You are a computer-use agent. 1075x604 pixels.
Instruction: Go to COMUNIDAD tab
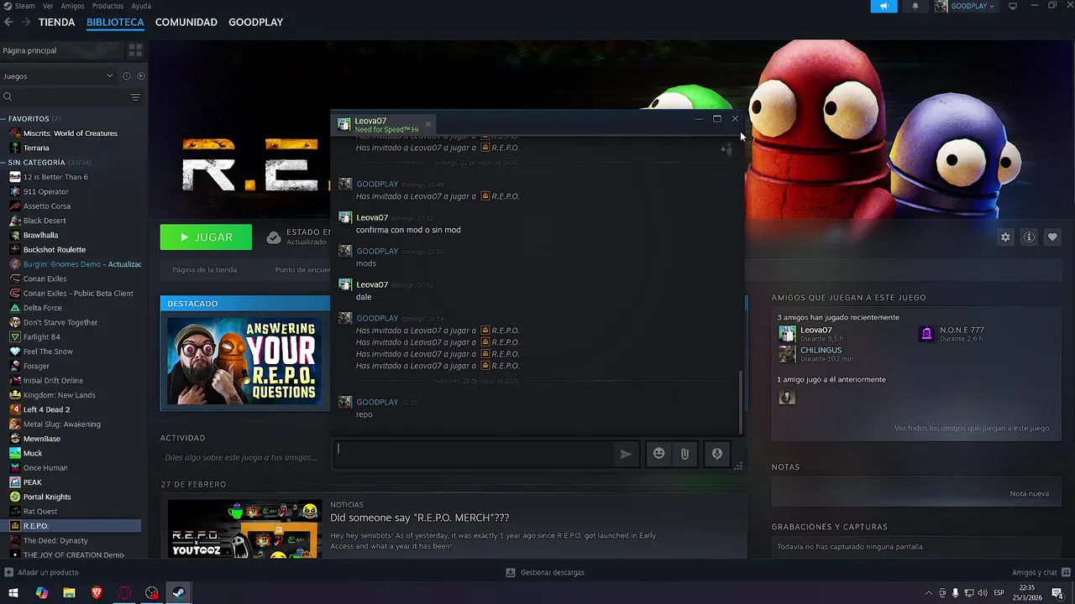pyautogui.click(x=186, y=22)
